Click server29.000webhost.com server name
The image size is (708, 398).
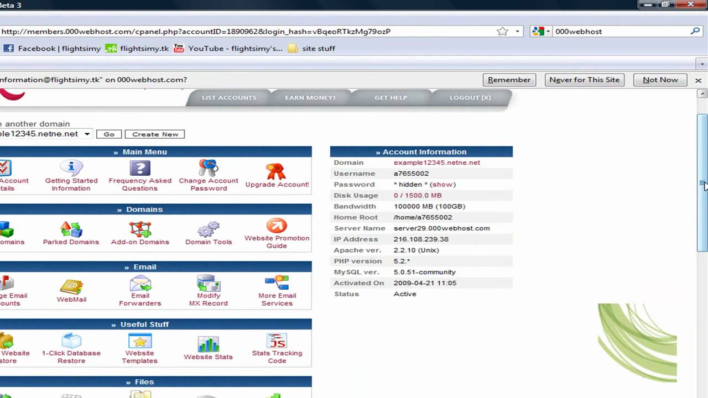click(441, 228)
